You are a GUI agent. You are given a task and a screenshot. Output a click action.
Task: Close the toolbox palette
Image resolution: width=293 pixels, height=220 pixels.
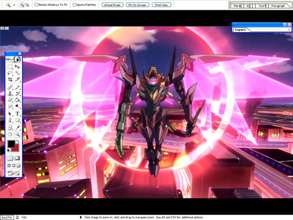coord(20,54)
